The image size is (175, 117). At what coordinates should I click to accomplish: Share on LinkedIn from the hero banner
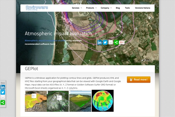click(99, 42)
